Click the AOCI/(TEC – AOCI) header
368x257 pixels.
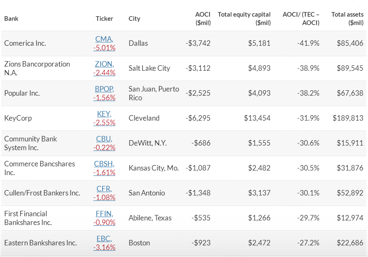(301, 19)
